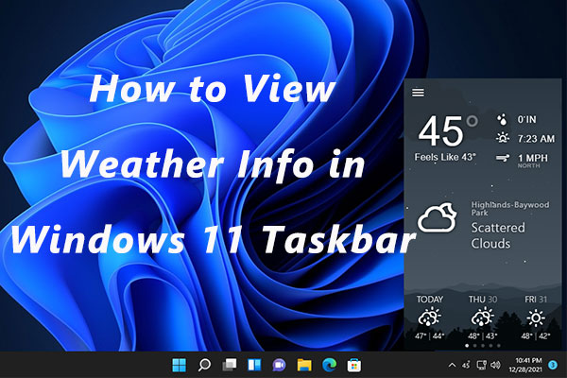The height and width of the screenshot is (378, 567).
Task: Click the "48° | 42°" temperature range
Action: coord(536,336)
